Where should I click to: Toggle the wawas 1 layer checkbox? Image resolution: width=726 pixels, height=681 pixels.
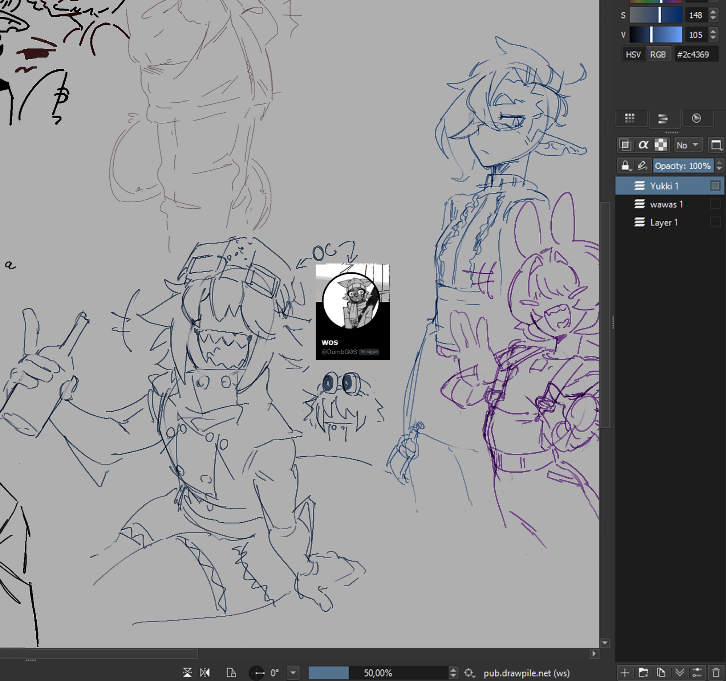[x=715, y=204]
